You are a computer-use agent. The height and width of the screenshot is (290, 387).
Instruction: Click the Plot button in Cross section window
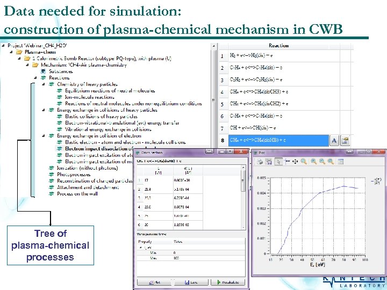click(x=155, y=282)
